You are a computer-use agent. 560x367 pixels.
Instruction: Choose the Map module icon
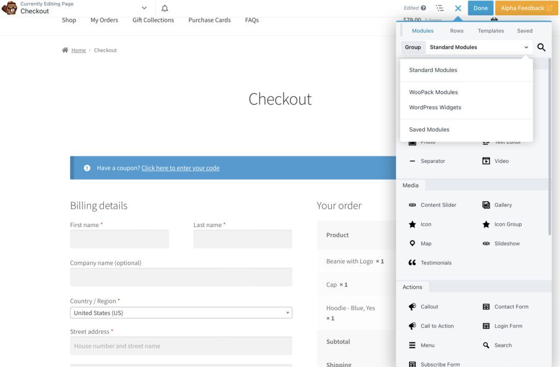413,243
